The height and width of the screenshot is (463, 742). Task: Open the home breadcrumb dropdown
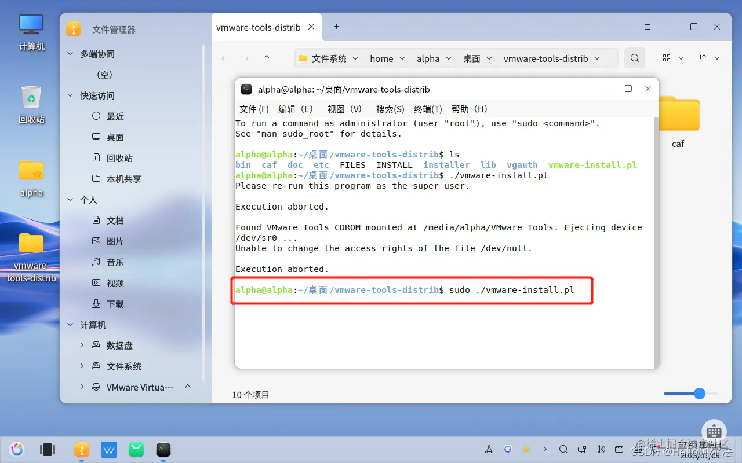(x=402, y=58)
